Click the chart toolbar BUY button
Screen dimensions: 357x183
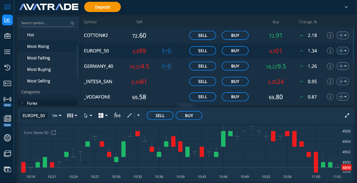tap(189, 115)
